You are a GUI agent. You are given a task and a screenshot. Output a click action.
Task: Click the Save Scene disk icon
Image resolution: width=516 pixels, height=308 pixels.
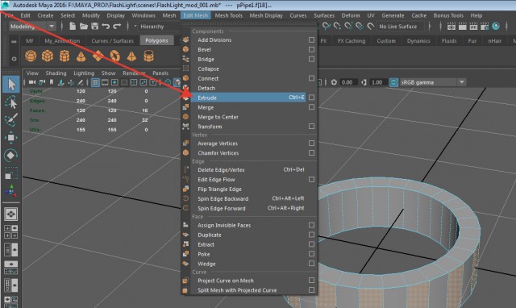pos(95,26)
